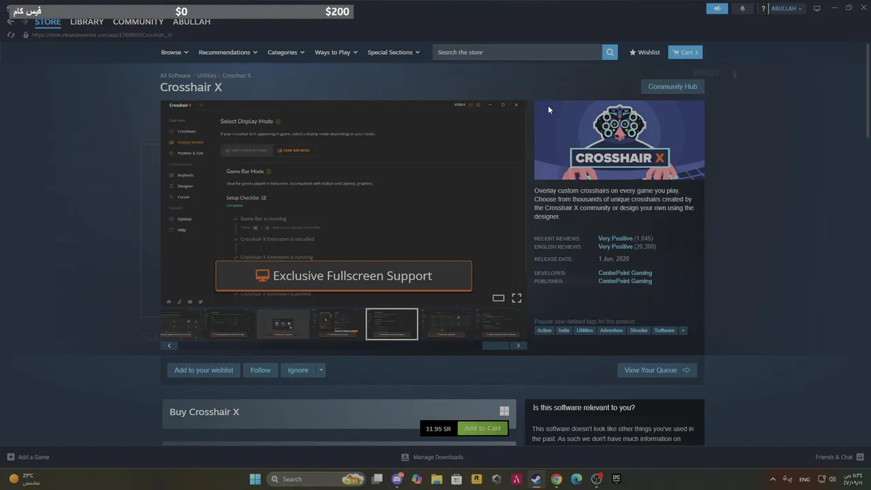The width and height of the screenshot is (871, 490).
Task: Open the notifications bell icon
Action: tap(742, 9)
